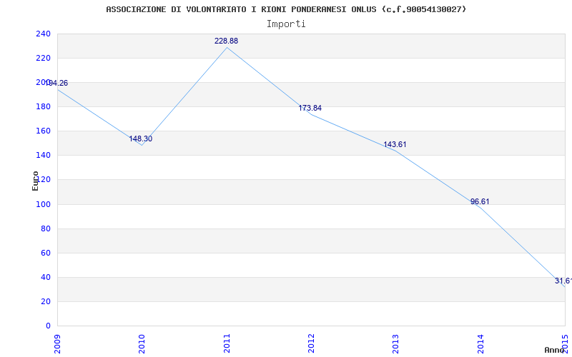
Task: Click the 20 y-axis tick label
Action: [46, 301]
